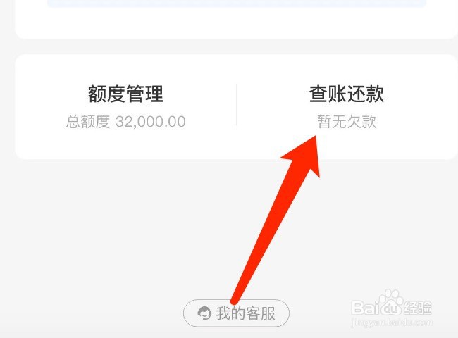The width and height of the screenshot is (458, 338).
Task: Open the 额度管理 section
Action: tap(125, 106)
